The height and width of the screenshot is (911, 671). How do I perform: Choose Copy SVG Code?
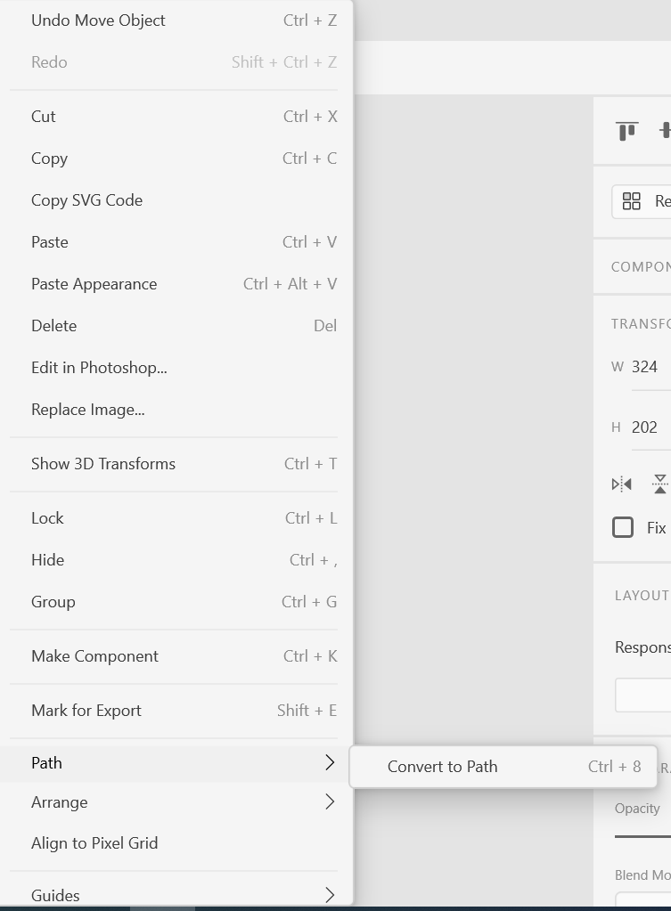86,199
